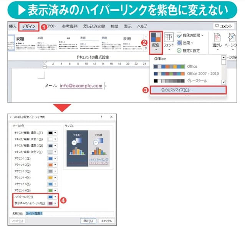The width and height of the screenshot is (245, 228).
Task: Open the ヘルプ ribbon tab
Action: [142, 26]
